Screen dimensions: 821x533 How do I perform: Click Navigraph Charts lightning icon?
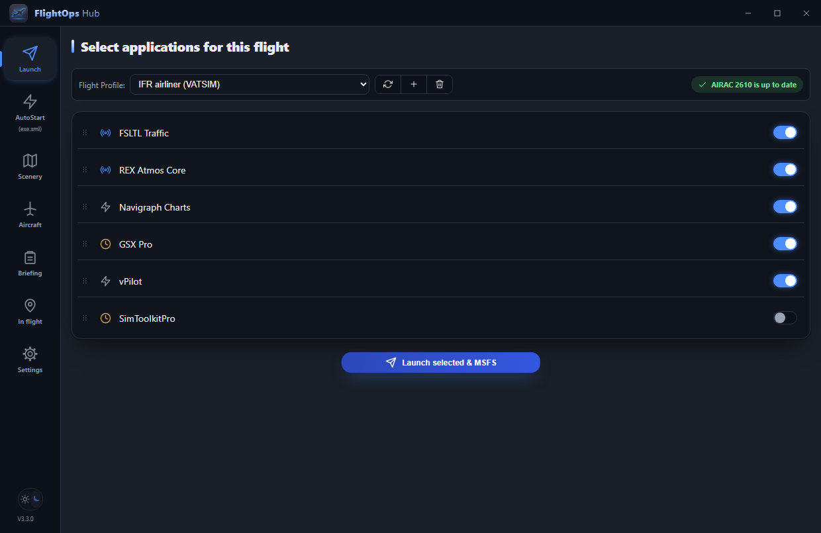pos(105,207)
